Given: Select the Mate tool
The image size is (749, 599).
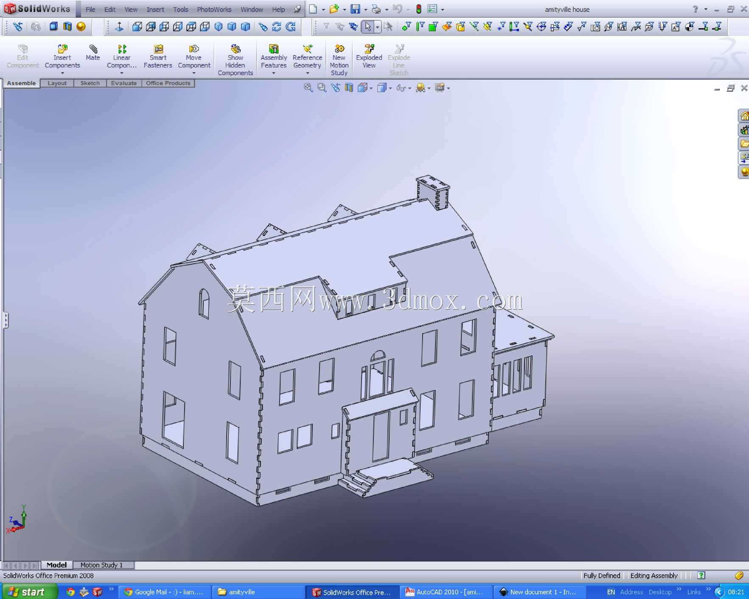Looking at the screenshot, I should click(x=93, y=53).
